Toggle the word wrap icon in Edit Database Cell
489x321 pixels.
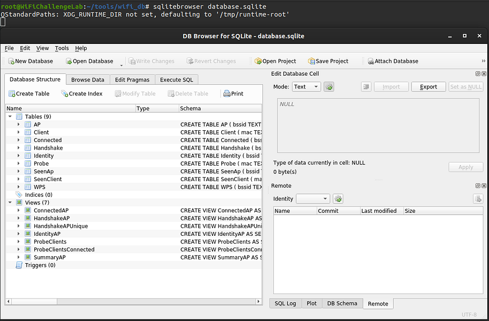point(366,86)
